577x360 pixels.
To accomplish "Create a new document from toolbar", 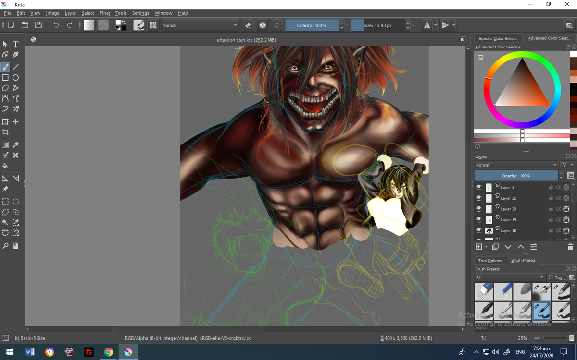I will point(11,25).
